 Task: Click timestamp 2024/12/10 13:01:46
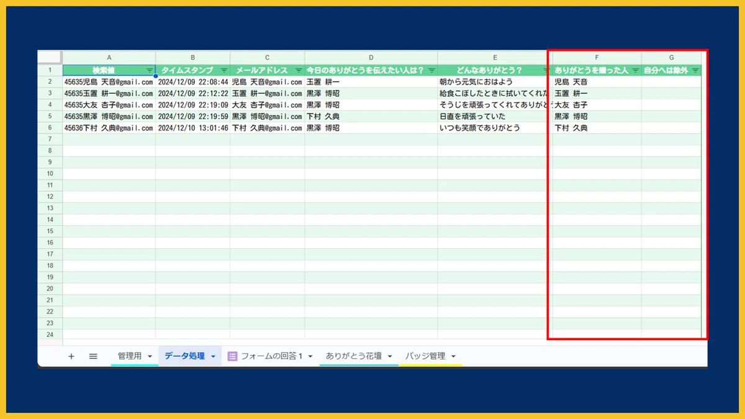tap(192, 128)
